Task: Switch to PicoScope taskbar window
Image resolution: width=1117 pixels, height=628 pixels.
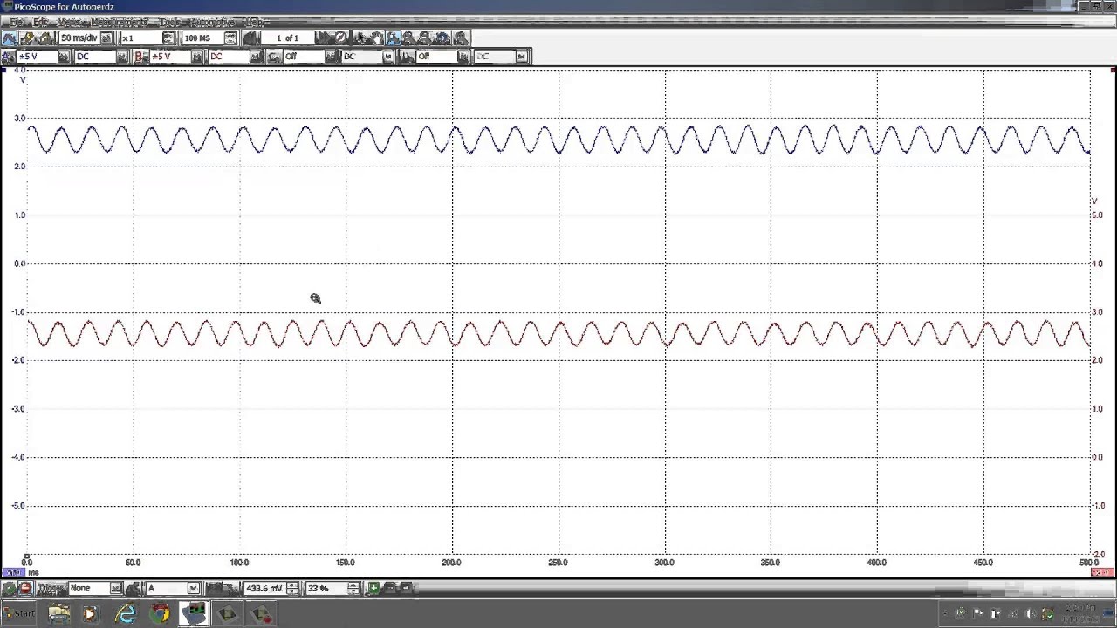Action: click(x=194, y=613)
